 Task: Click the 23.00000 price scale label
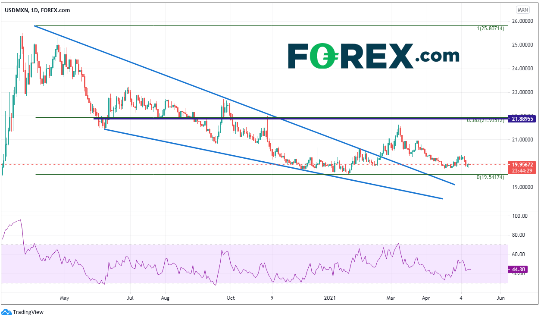pyautogui.click(x=523, y=92)
